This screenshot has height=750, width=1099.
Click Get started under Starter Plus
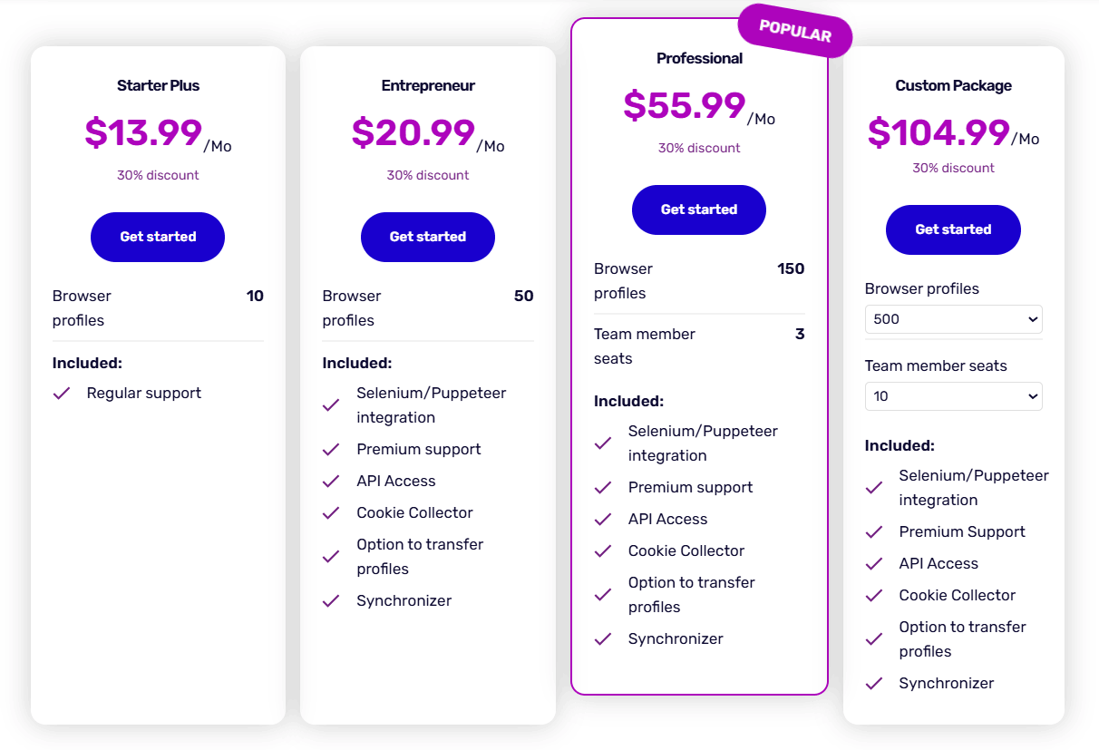pos(157,237)
